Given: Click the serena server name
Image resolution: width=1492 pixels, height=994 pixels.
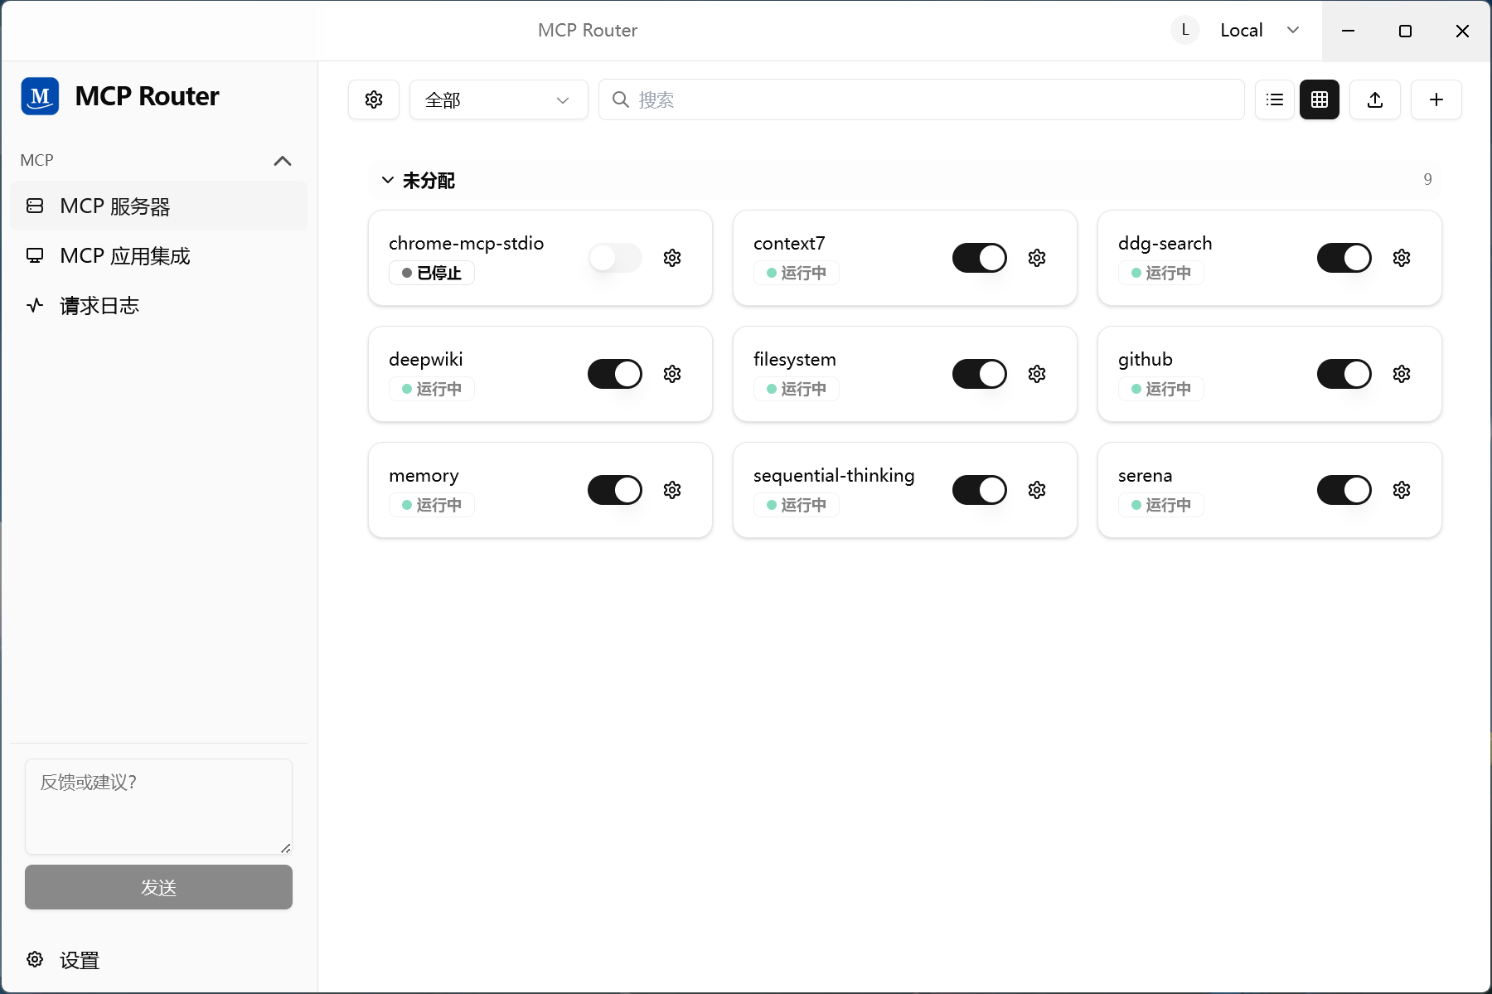Looking at the screenshot, I should click(1146, 475).
